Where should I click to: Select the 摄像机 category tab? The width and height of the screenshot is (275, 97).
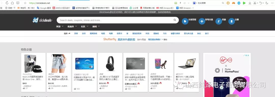[x=156, y=33]
